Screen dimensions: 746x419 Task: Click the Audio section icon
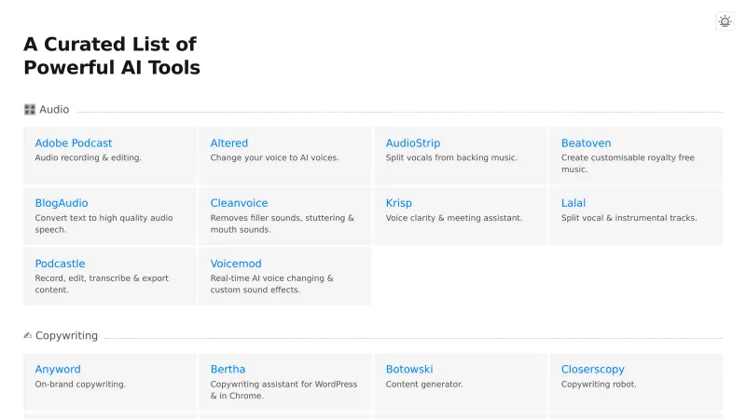(x=30, y=110)
